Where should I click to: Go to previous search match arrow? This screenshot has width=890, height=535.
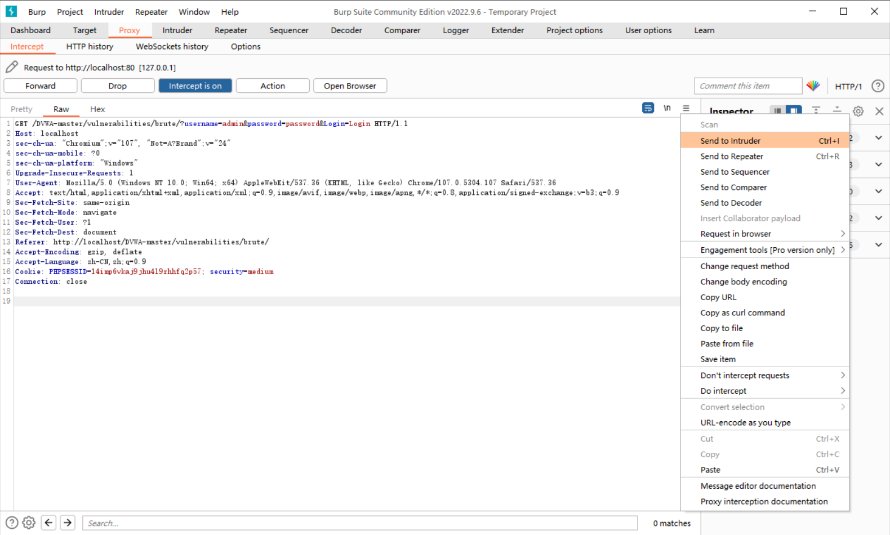[x=49, y=523]
